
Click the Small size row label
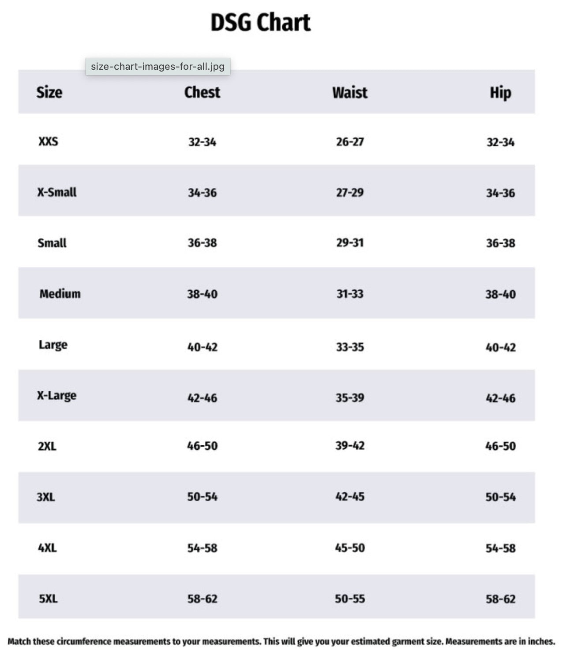[52, 243]
